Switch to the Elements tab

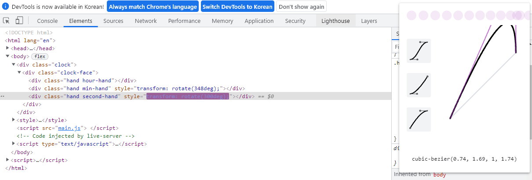click(80, 21)
